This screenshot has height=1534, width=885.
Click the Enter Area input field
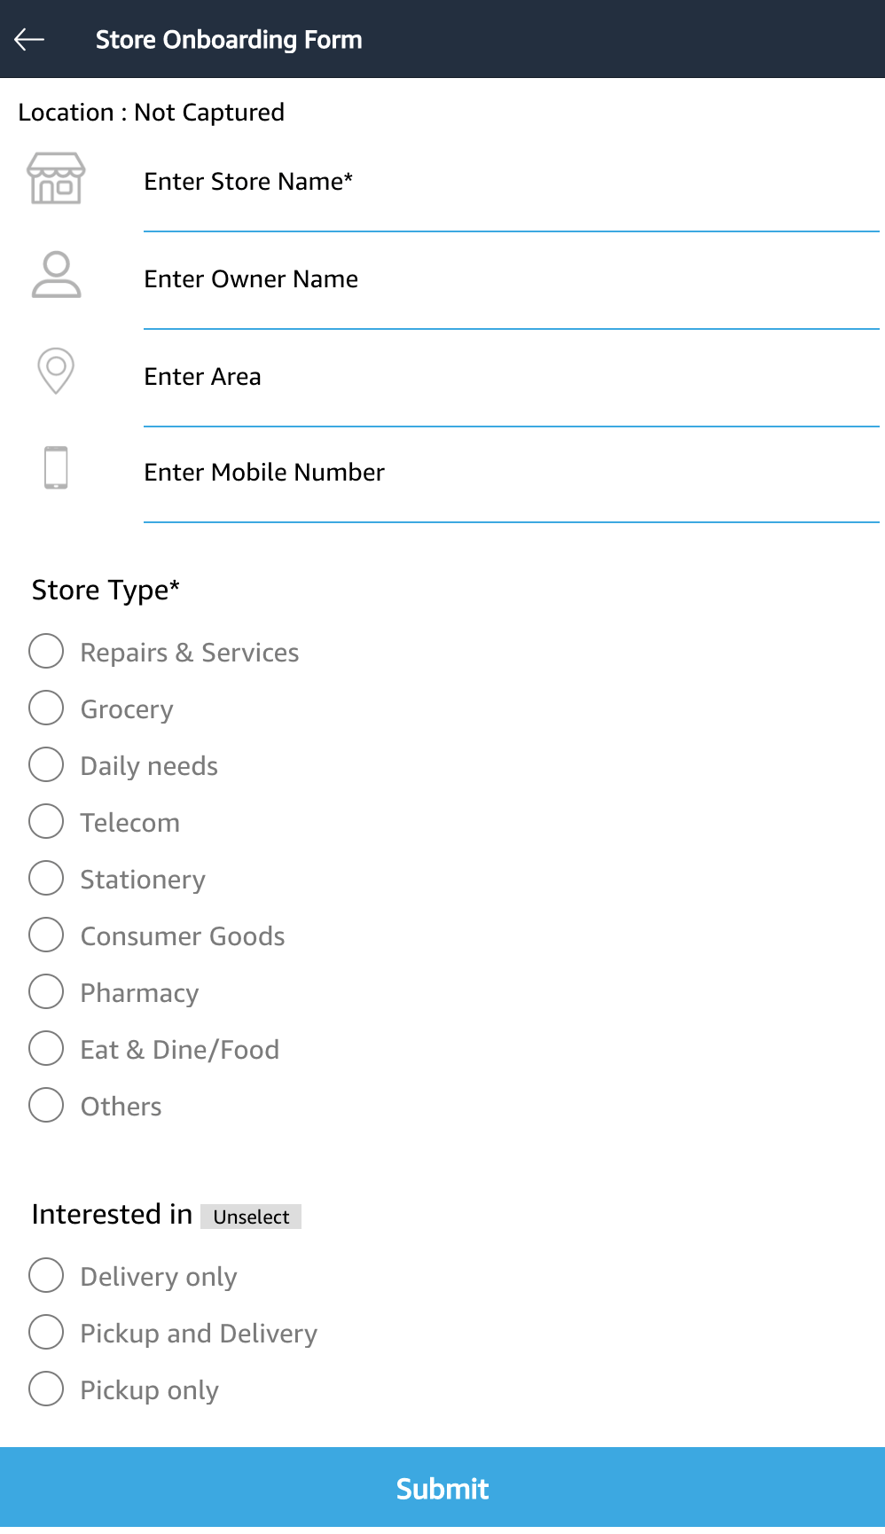pos(511,378)
